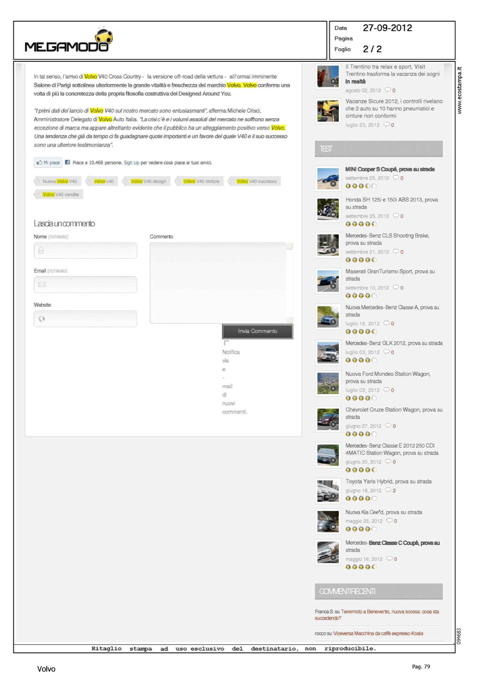Open the Trentino relax e sport thumbnail
The image size is (490, 688).
point(328,77)
